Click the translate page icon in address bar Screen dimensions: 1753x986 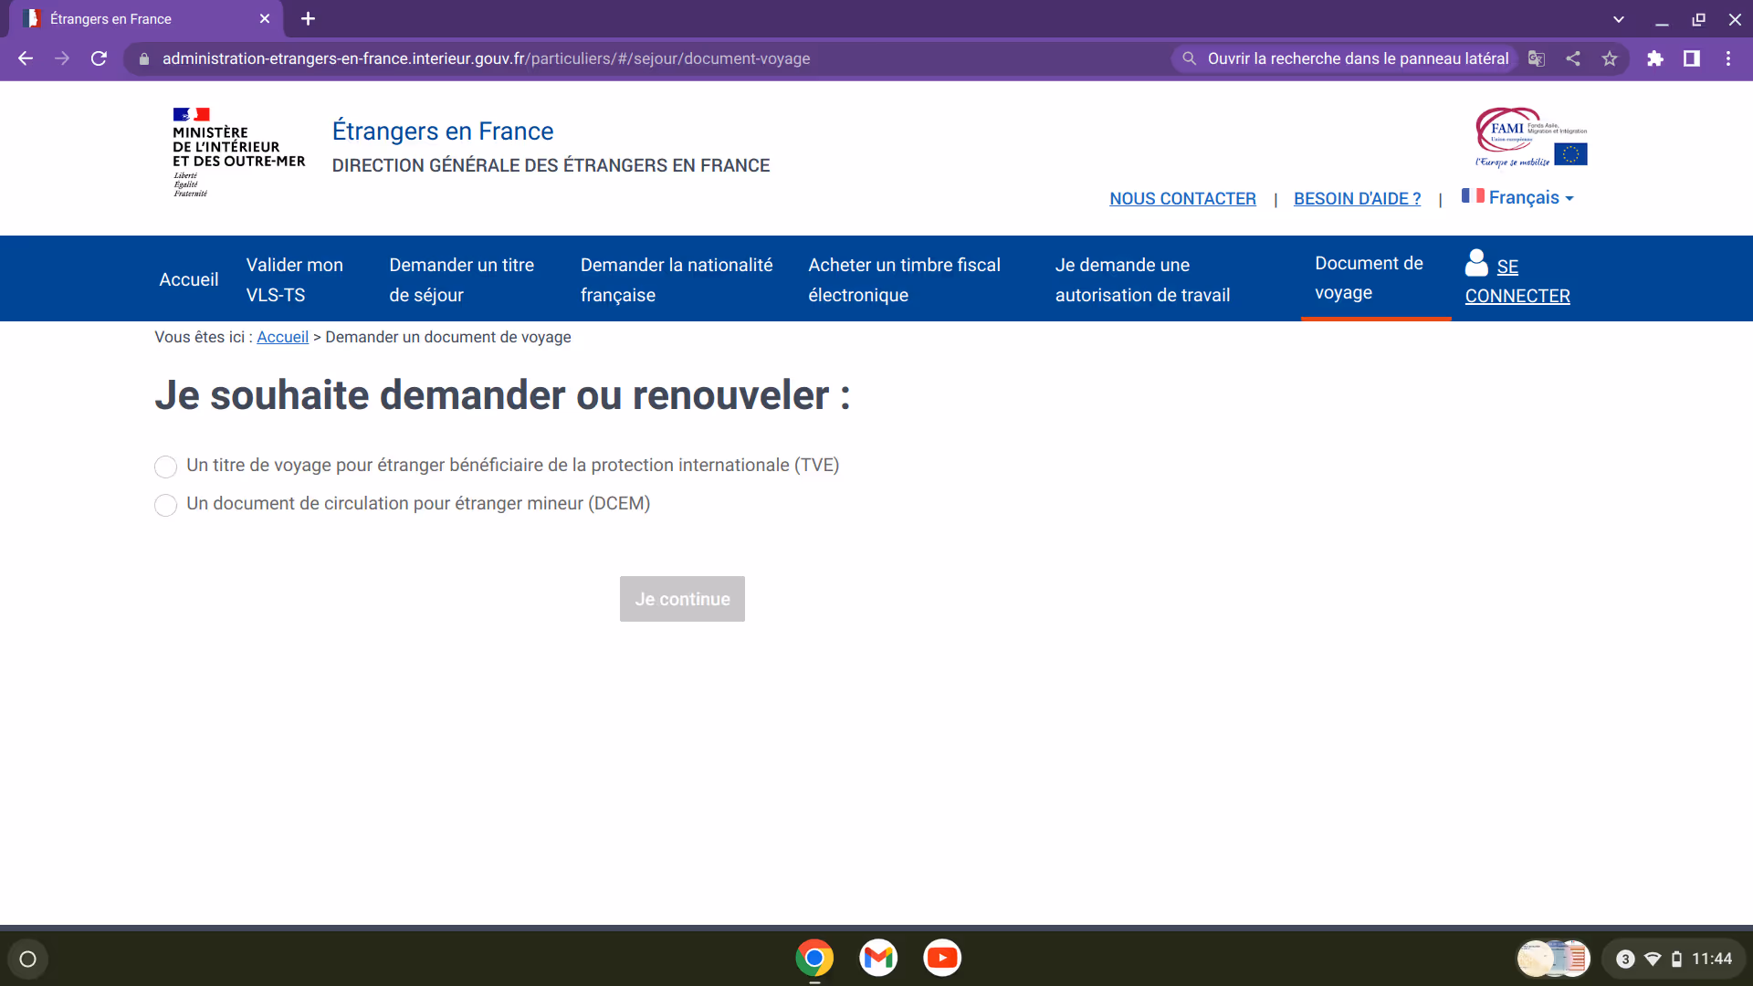click(1537, 58)
